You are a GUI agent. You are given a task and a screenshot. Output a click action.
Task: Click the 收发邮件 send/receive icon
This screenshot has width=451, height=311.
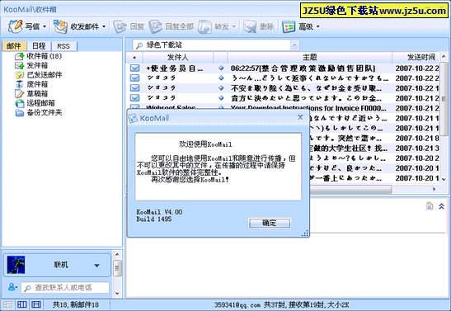pyautogui.click(x=60, y=26)
